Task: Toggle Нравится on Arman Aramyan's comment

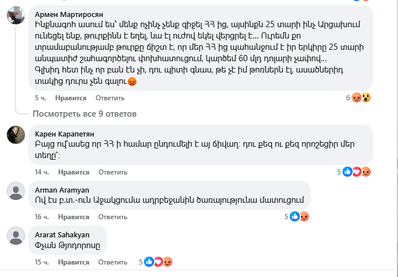Action: [73, 216]
